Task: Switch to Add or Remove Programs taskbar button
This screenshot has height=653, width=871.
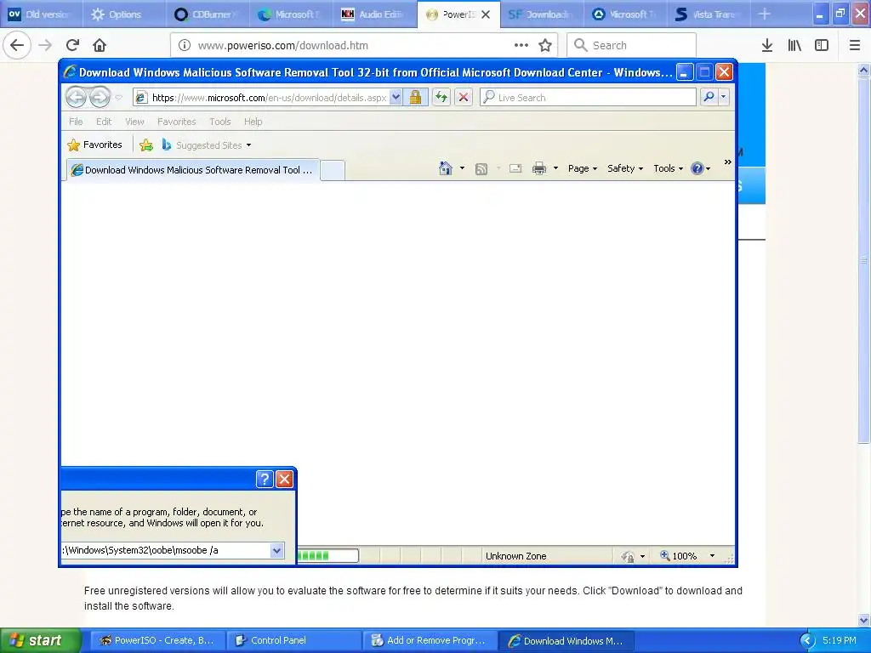Action: click(x=430, y=640)
